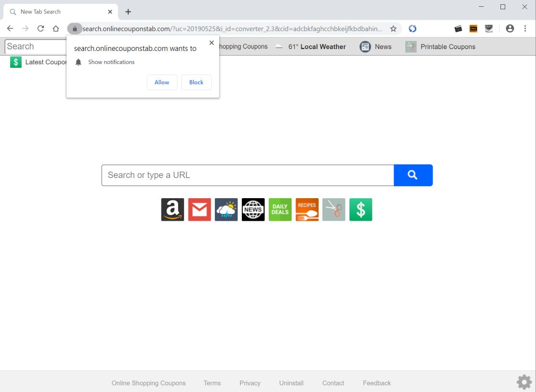This screenshot has width=536, height=392.
Task: Open the Latest Coupons link
Action: coord(46,62)
